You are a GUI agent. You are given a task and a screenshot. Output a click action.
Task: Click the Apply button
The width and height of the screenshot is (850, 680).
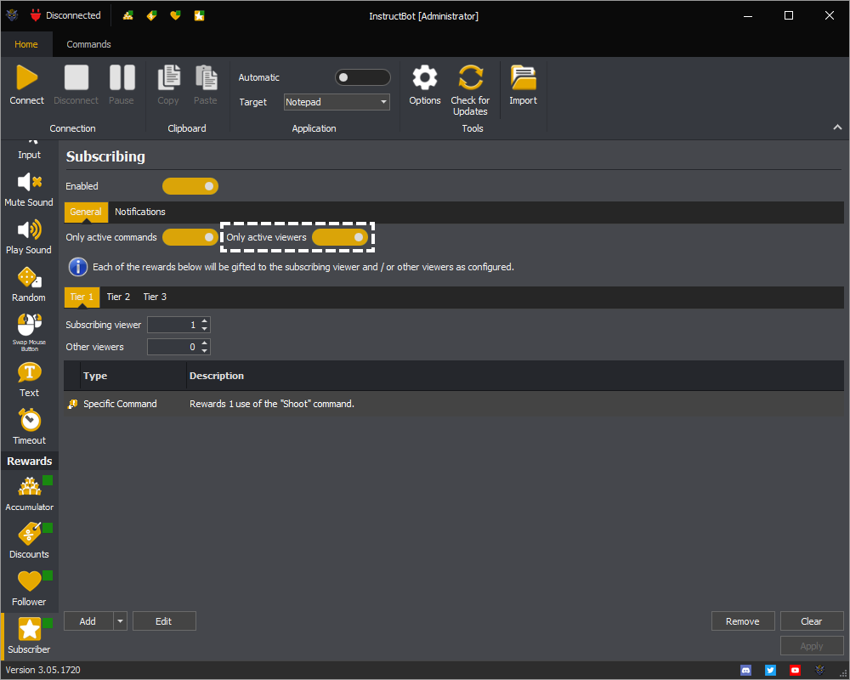pyautogui.click(x=812, y=646)
